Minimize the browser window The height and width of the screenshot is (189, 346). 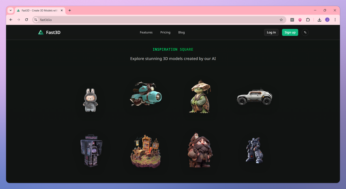pyautogui.click(x=315, y=10)
